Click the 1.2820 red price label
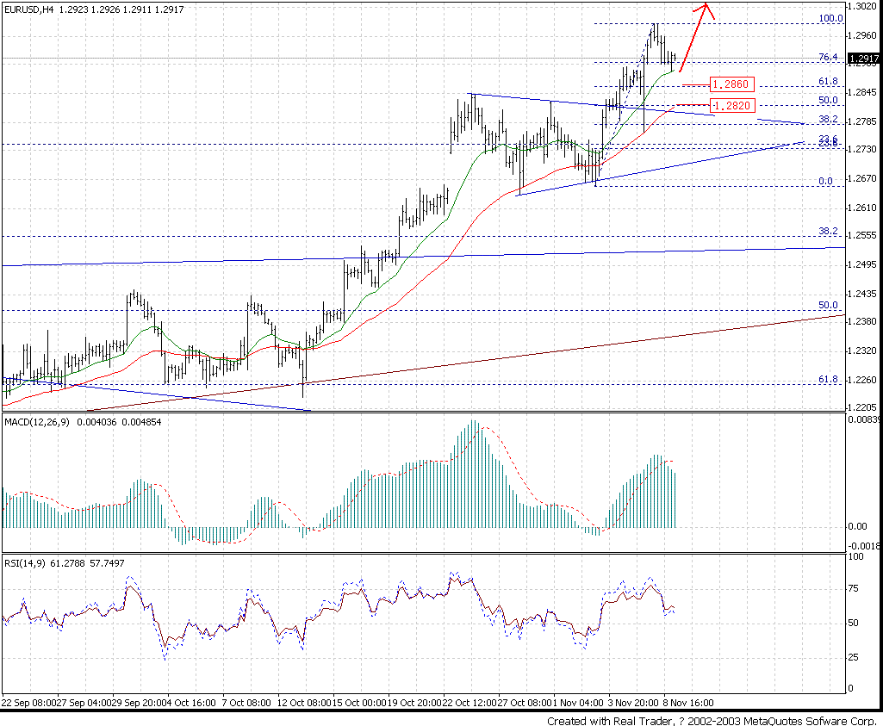 (731, 105)
